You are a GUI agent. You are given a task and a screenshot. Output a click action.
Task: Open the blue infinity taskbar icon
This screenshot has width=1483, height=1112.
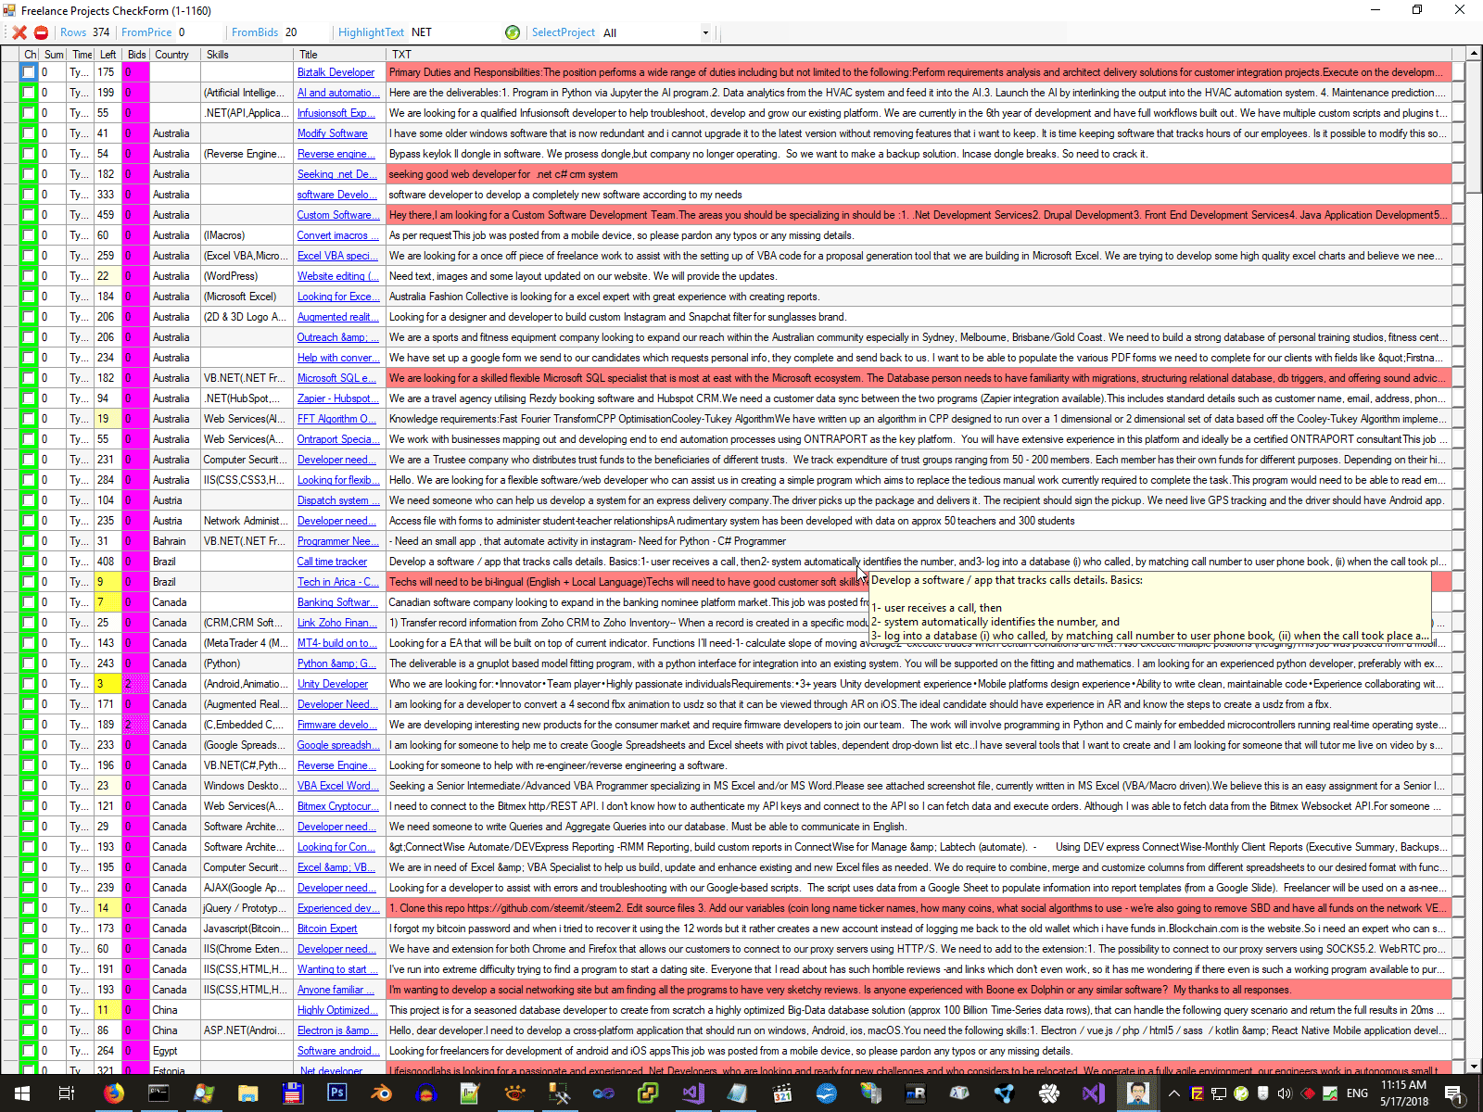(603, 1093)
